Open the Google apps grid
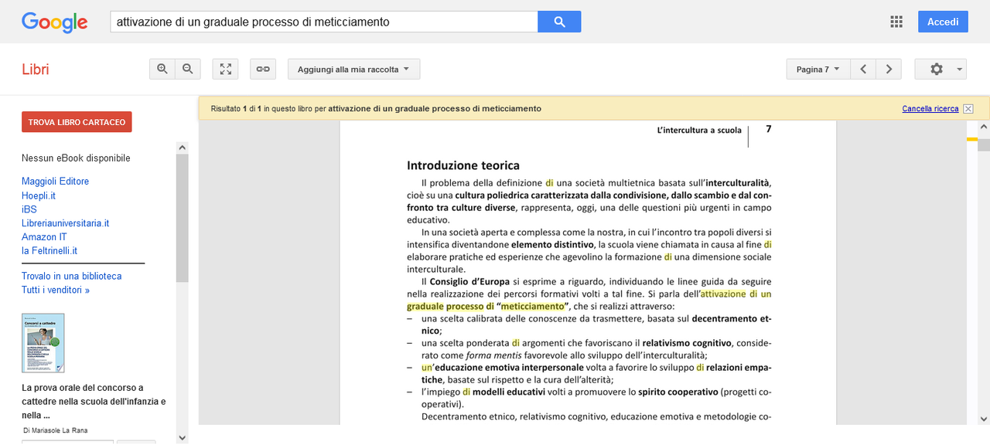Screen dimensions: 990x445 click(x=896, y=22)
